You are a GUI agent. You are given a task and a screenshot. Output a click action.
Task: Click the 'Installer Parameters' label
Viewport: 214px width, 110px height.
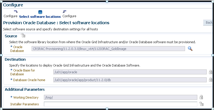point(25,104)
